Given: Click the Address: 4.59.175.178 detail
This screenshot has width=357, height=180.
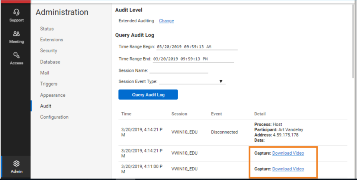Looking at the screenshot, I should [x=276, y=135].
